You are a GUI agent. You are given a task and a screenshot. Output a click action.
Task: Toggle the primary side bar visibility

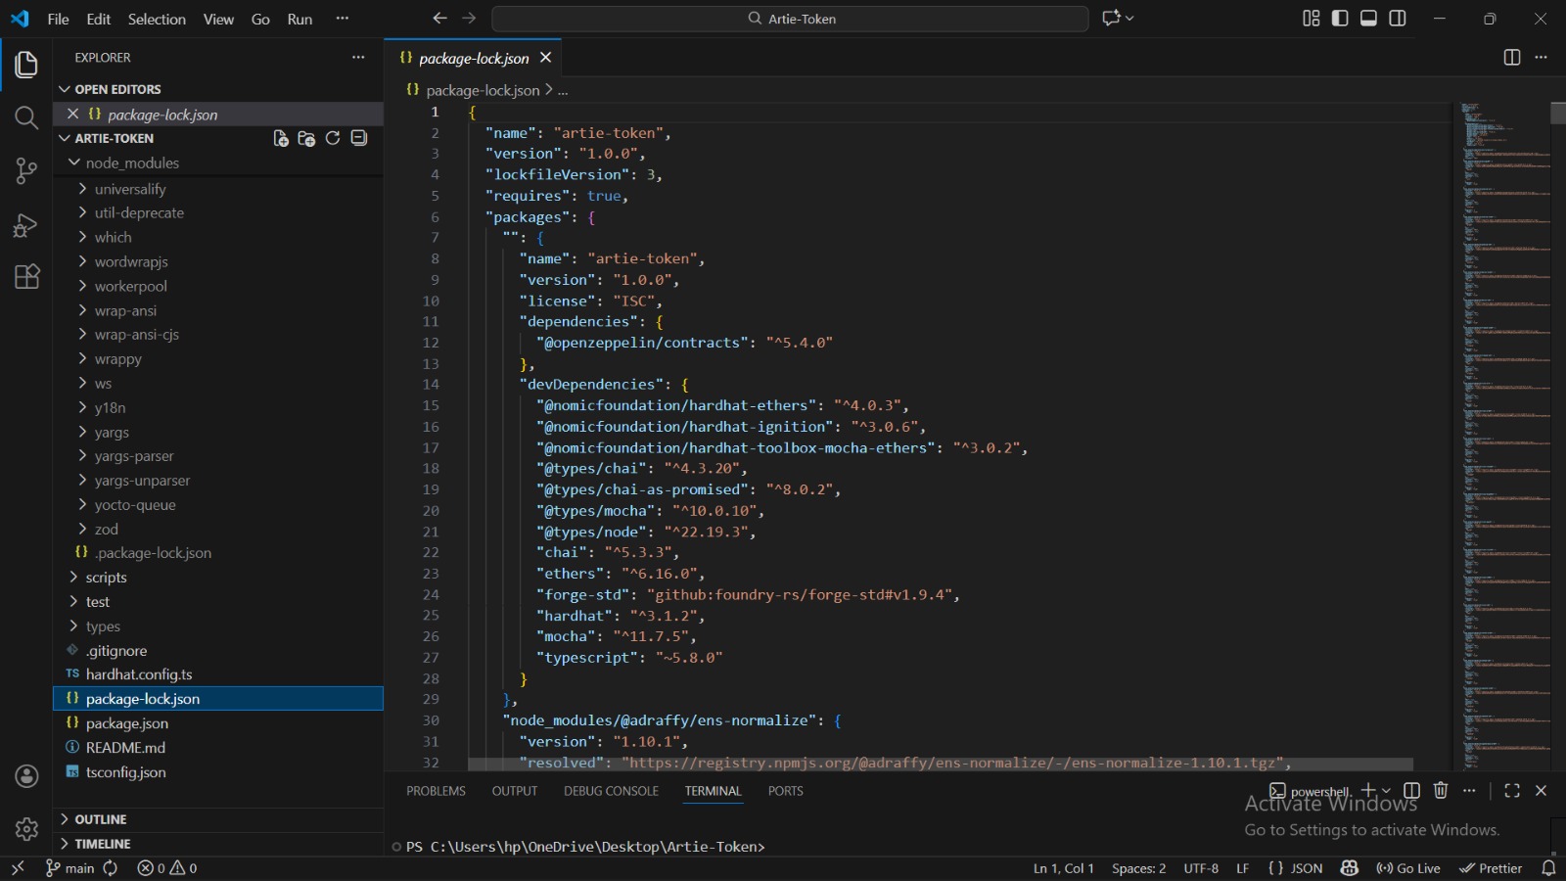[1340, 19]
